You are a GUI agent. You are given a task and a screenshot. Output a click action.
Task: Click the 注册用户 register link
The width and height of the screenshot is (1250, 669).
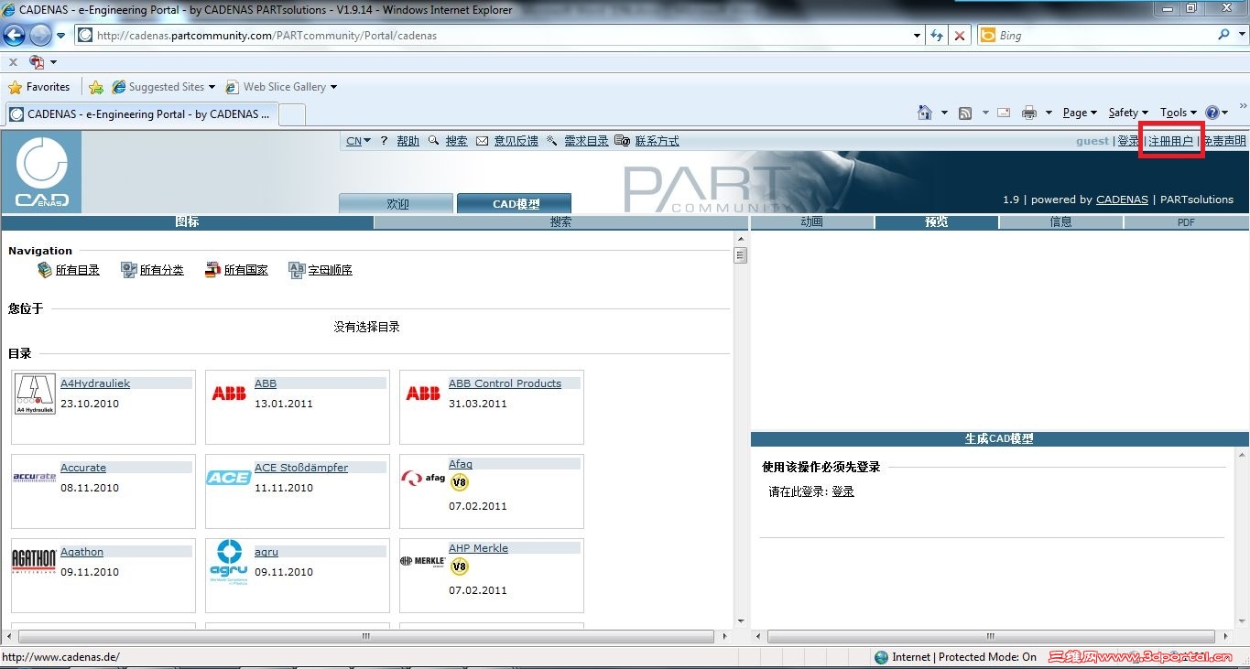pos(1171,141)
